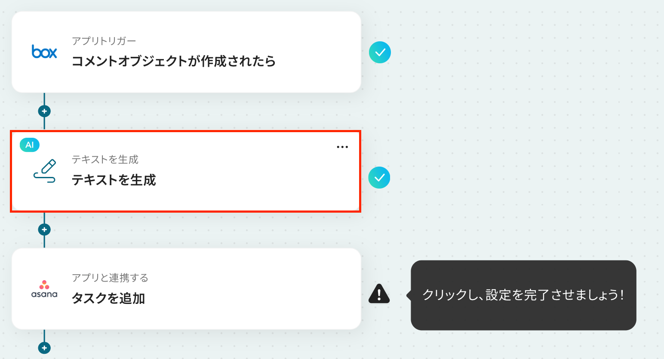Add a step below the Box trigger

pos(44,111)
